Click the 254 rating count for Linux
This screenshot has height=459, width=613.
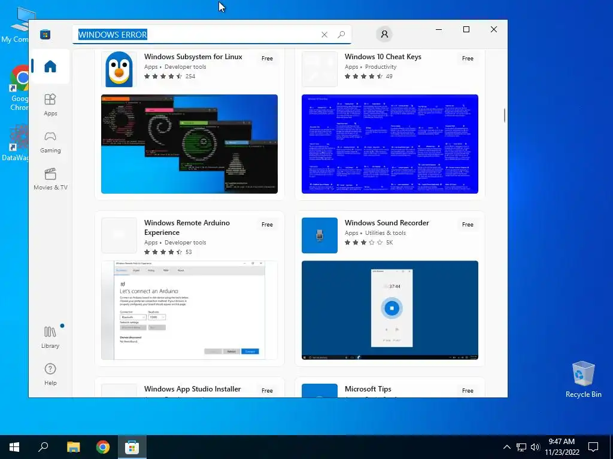coord(190,76)
